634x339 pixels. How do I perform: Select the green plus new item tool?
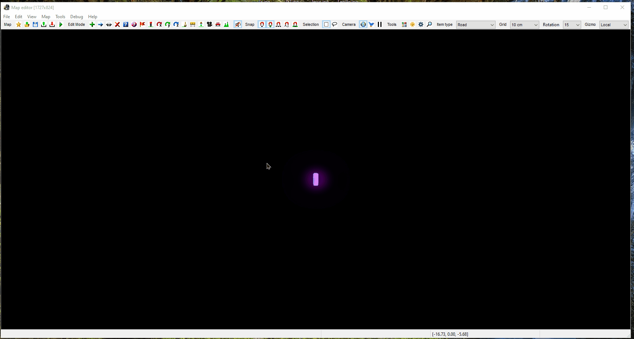pyautogui.click(x=92, y=24)
